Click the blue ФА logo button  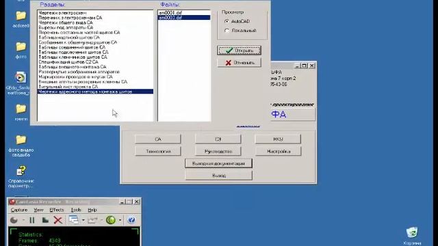[x=292, y=114]
